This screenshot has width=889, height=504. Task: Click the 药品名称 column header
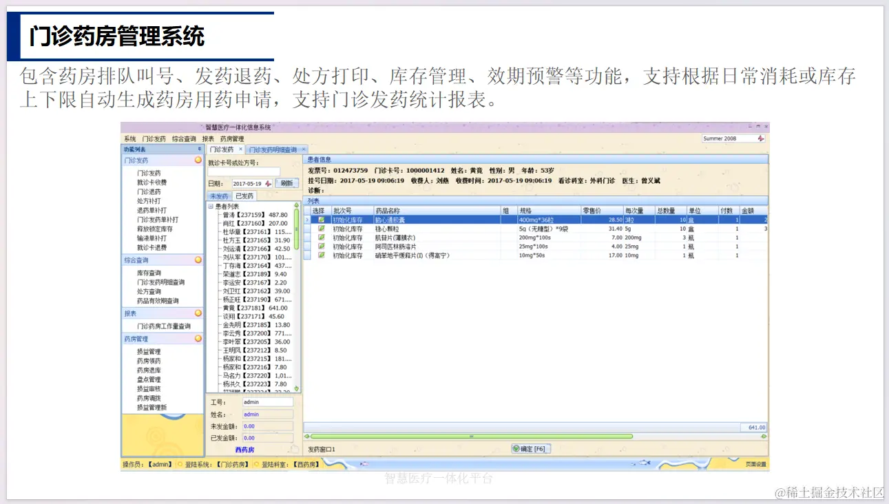click(x=436, y=211)
